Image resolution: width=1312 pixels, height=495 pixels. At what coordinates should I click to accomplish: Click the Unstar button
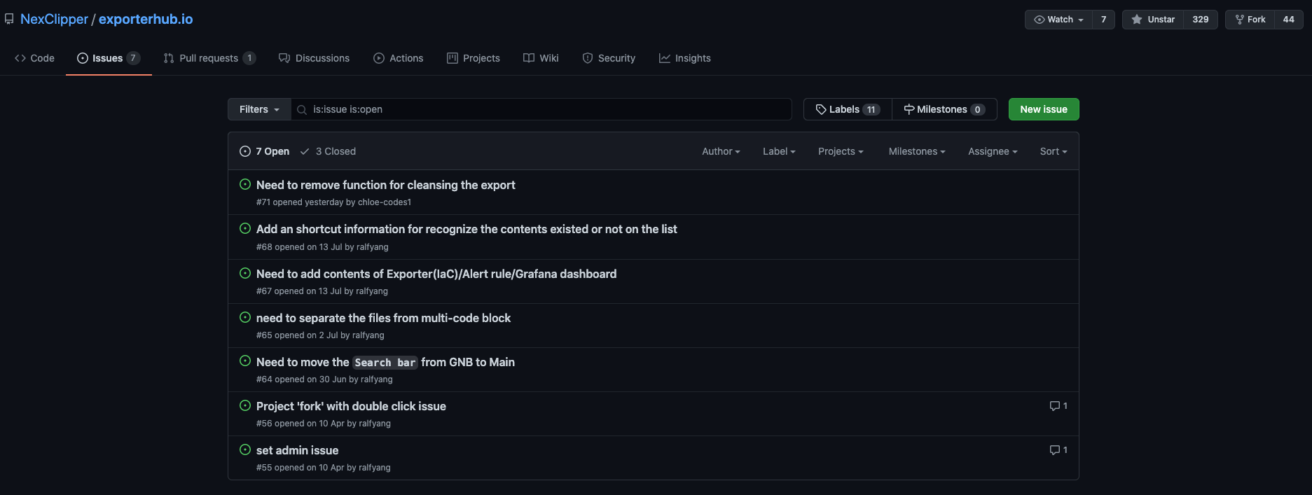1153,20
